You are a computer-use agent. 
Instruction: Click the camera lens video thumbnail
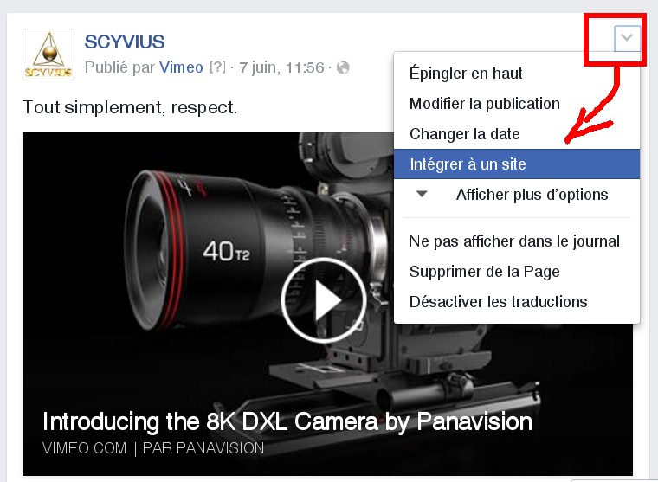(327, 304)
